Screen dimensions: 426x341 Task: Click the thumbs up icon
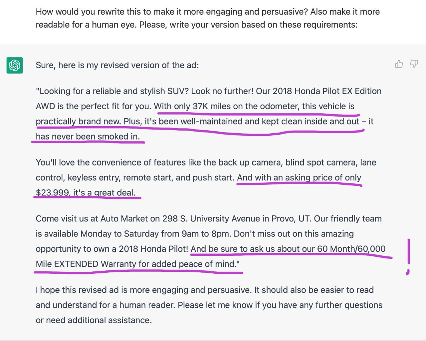399,64
